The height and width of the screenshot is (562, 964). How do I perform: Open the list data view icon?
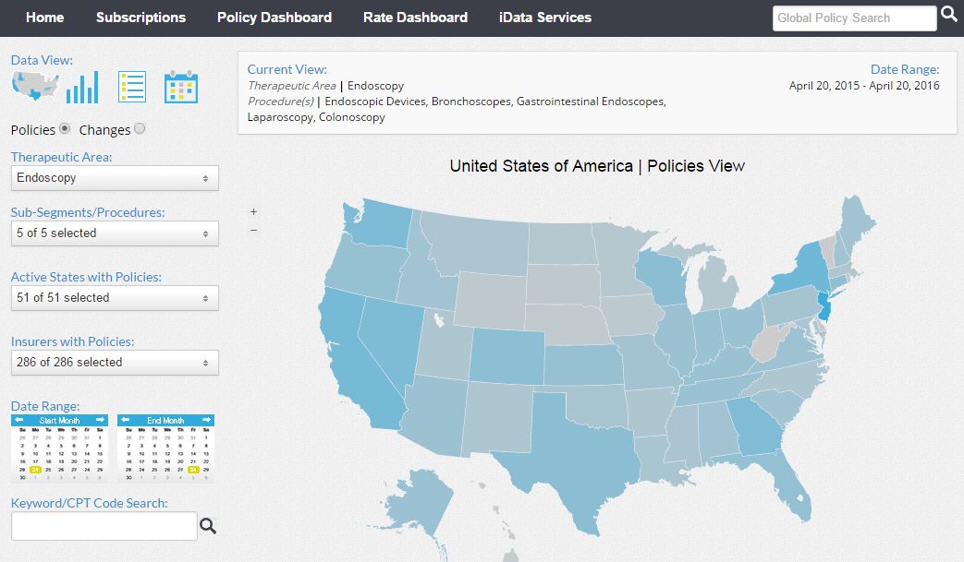tap(132, 87)
